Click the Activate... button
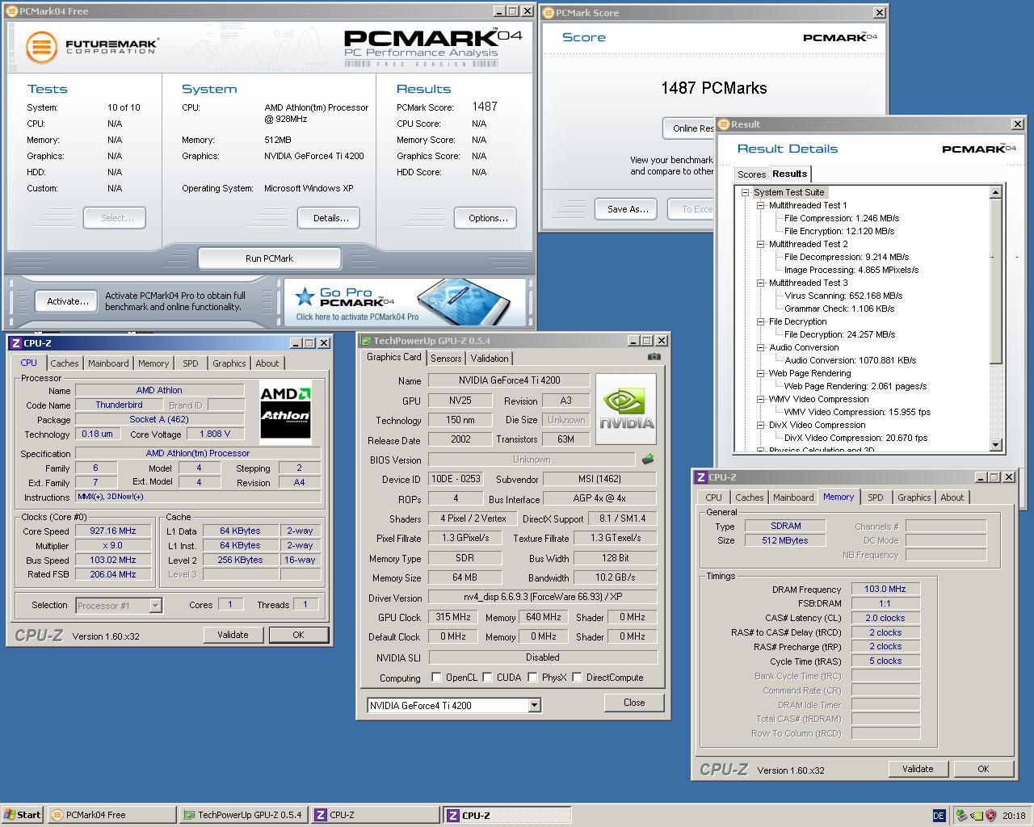This screenshot has height=827, width=1034. click(x=67, y=301)
